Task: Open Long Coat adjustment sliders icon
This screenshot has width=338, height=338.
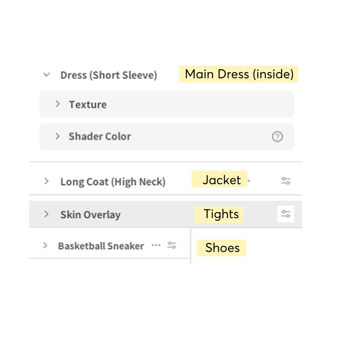Action: pos(286,181)
